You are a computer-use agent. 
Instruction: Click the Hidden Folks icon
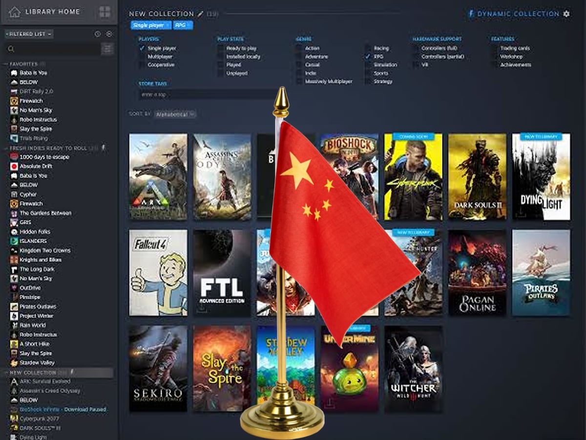point(14,232)
